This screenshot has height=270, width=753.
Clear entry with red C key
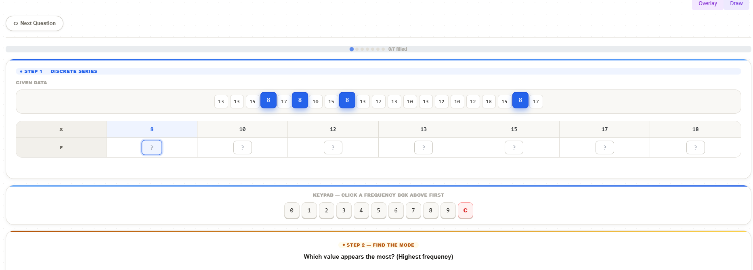(465, 210)
